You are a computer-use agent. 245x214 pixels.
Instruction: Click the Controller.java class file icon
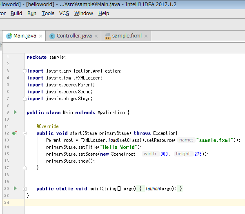[52, 36]
